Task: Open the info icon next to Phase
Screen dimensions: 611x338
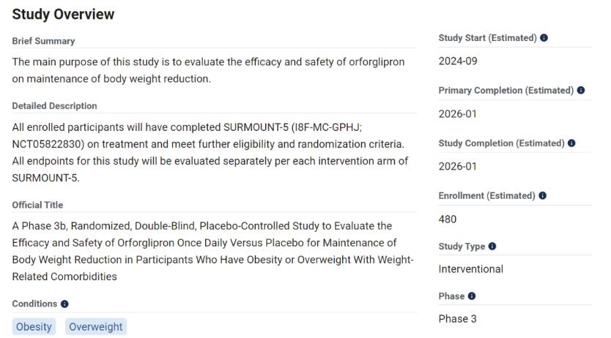Action: click(472, 296)
